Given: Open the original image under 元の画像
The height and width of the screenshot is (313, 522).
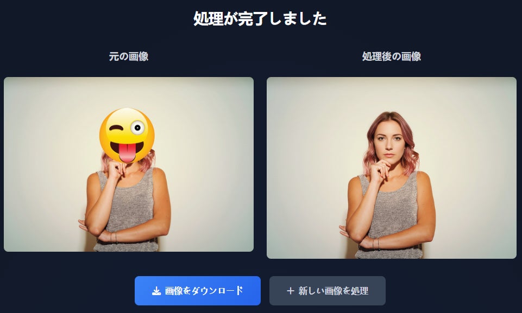Looking at the screenshot, I should [x=129, y=164].
